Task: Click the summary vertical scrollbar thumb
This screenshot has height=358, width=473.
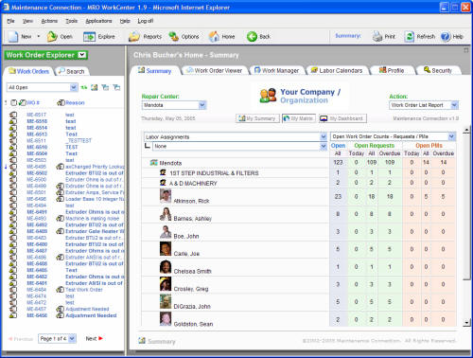Action: tap(466, 206)
